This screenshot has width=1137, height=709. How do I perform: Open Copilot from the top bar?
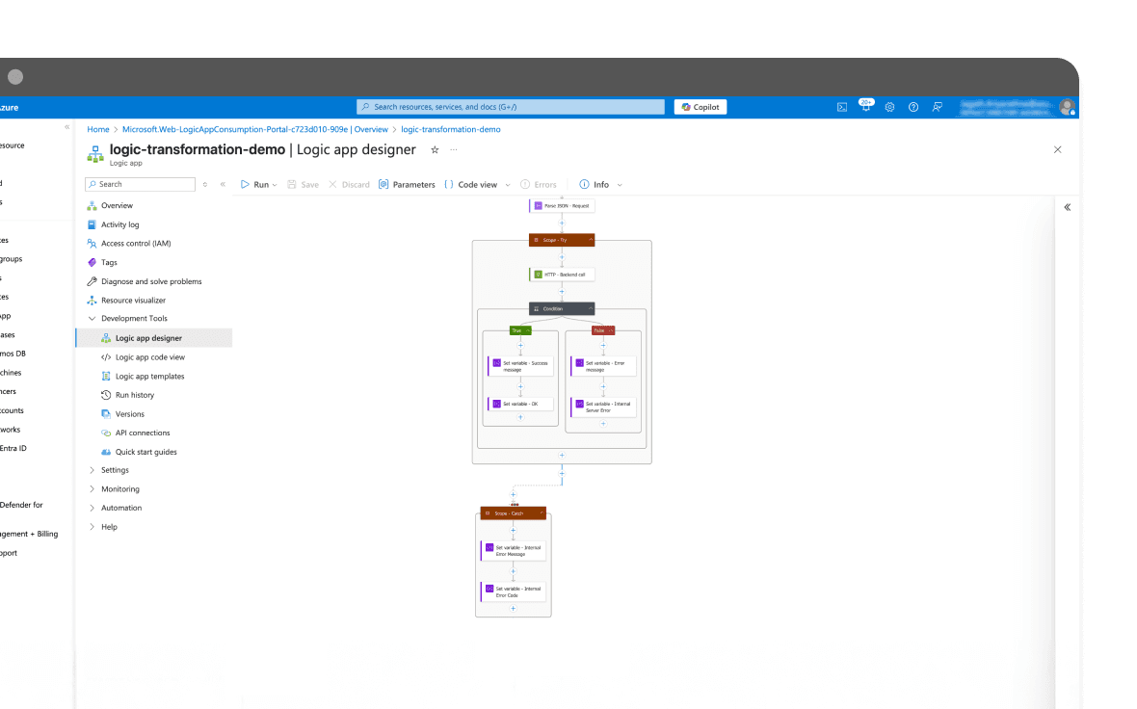point(700,106)
